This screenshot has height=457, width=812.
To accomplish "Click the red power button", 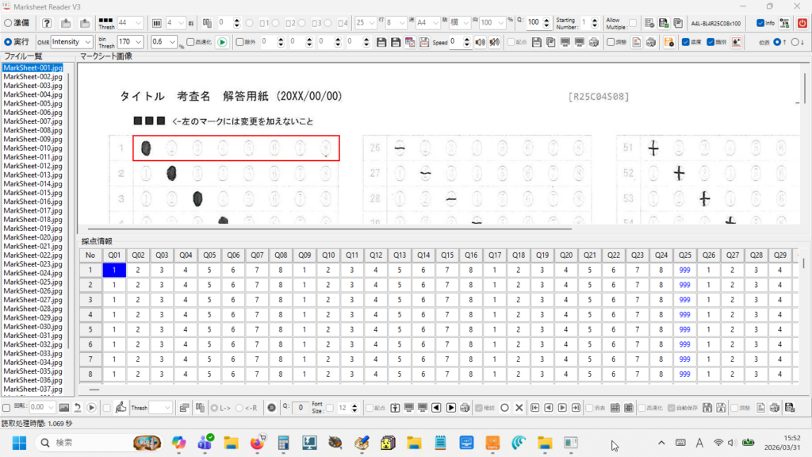I will click(x=802, y=23).
